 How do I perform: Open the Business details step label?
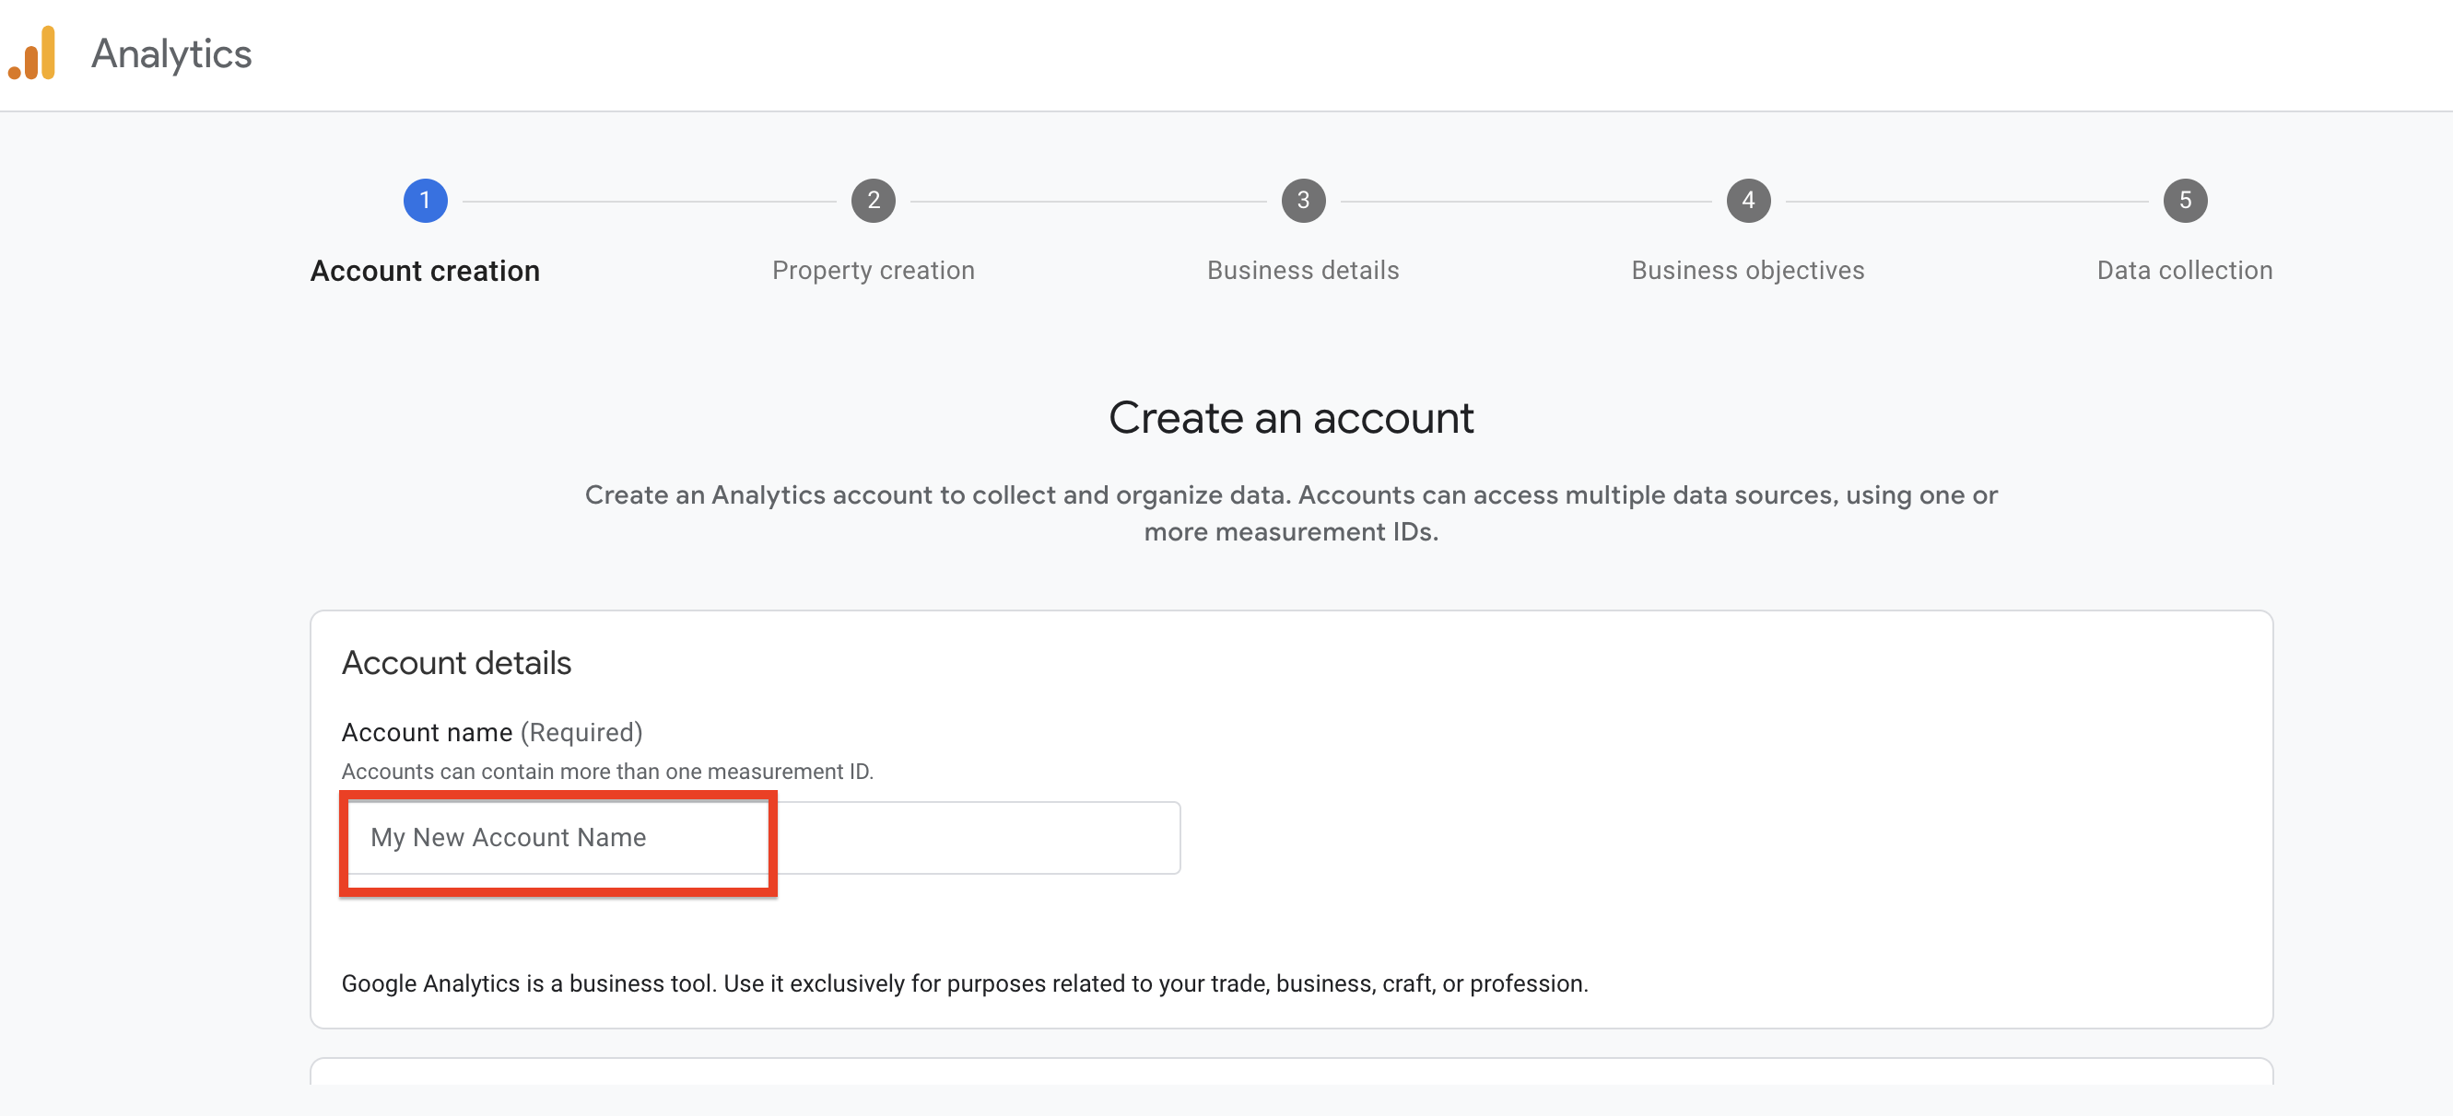point(1303,270)
